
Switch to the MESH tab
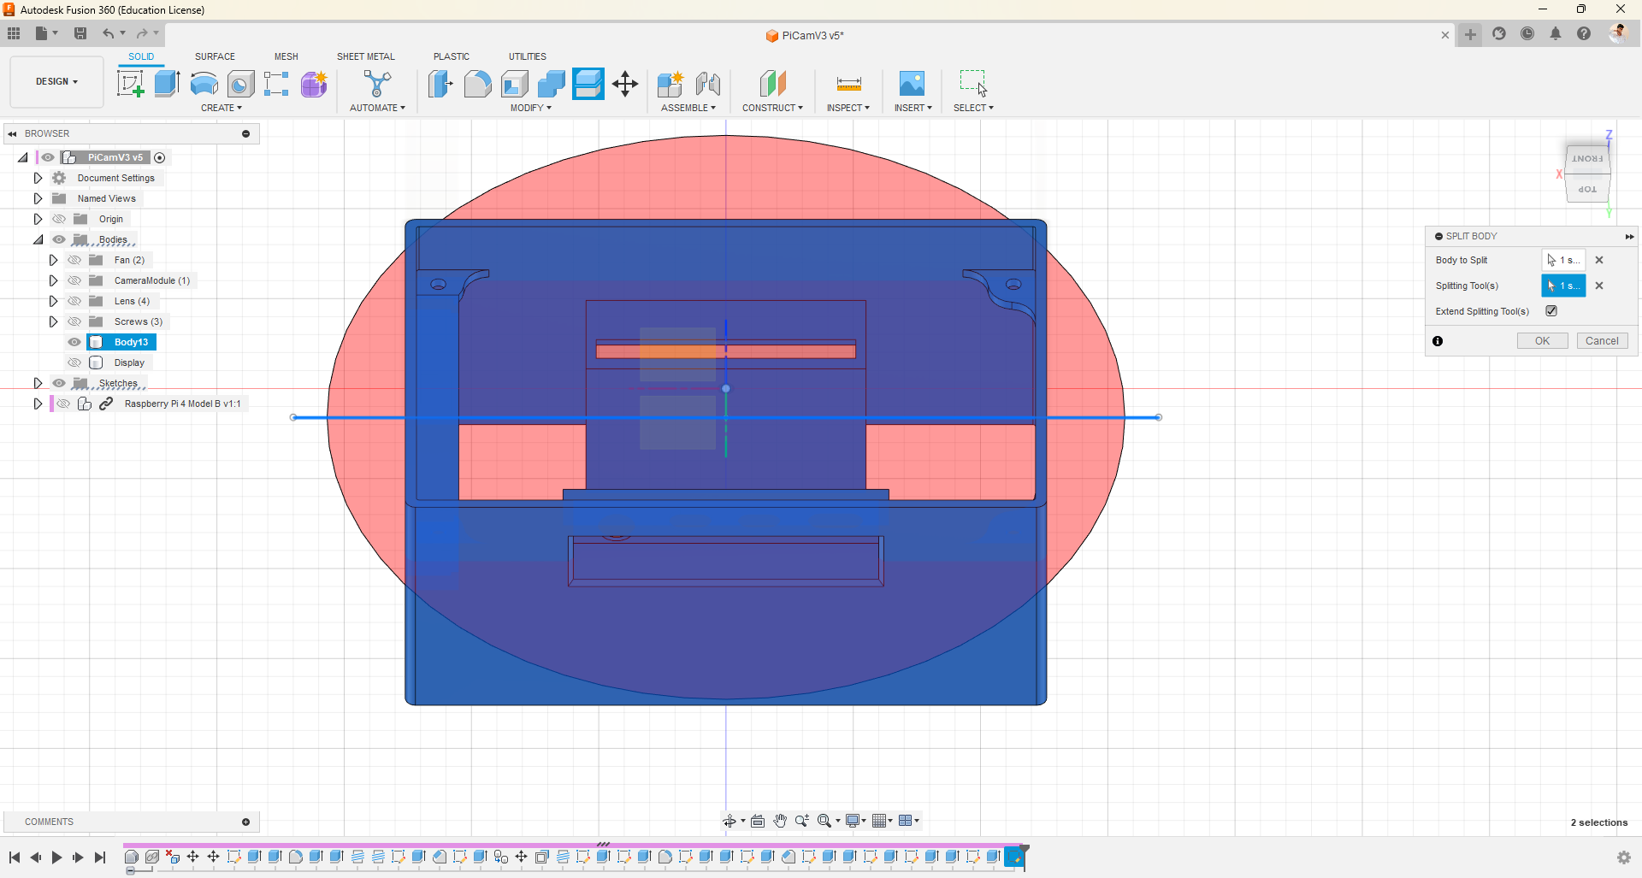(286, 56)
